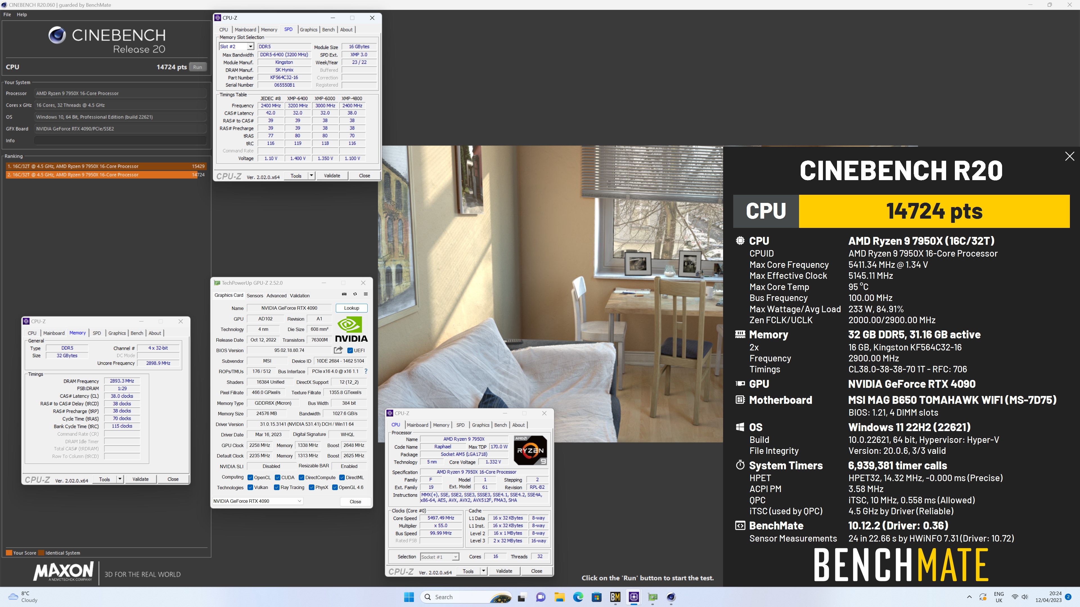Open CPU-Z from the taskbar
Image resolution: width=1080 pixels, height=607 pixels.
634,597
